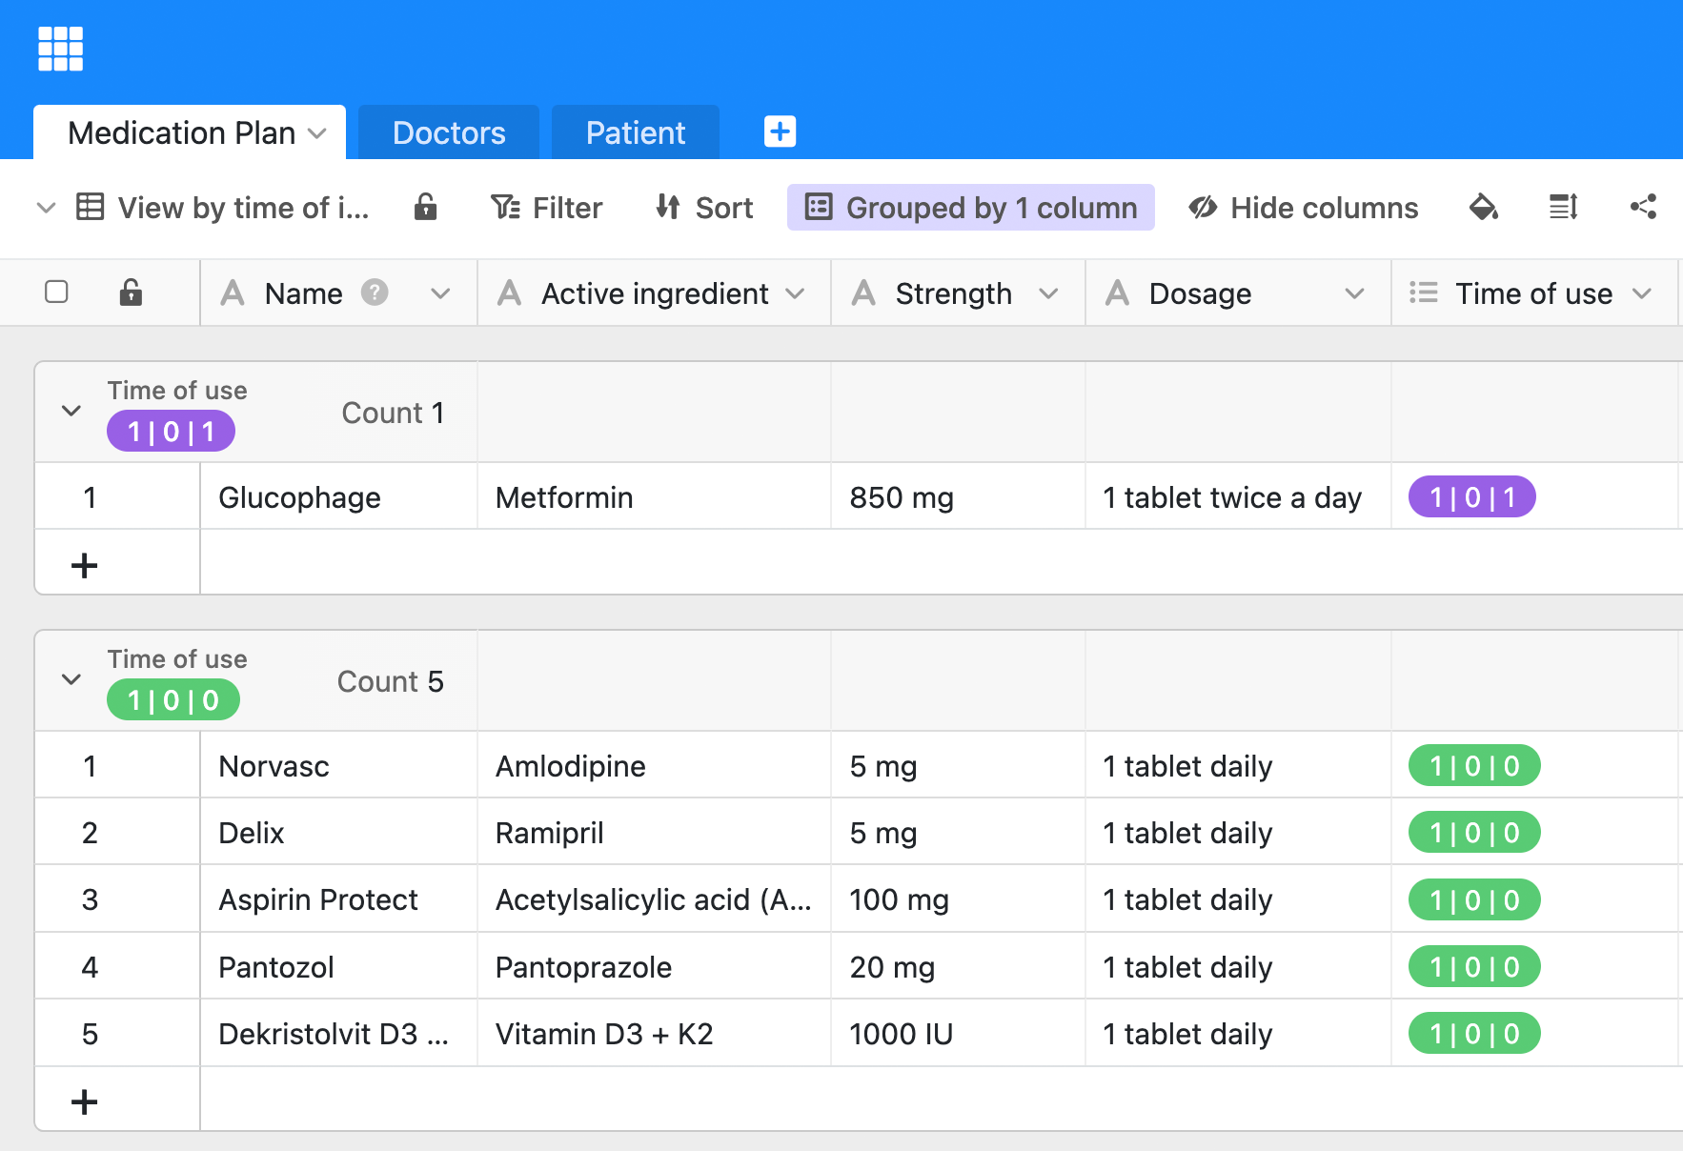Select the 100 mg strength cell
The height and width of the screenshot is (1151, 1683).
[958, 899]
